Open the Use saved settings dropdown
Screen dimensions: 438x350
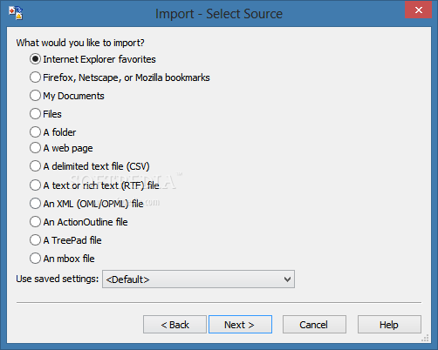[198, 279]
